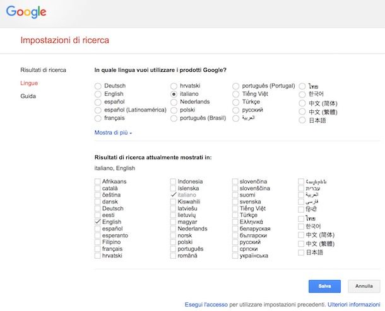
Task: Enable hrvatski search results checkbox
Action: point(97,256)
